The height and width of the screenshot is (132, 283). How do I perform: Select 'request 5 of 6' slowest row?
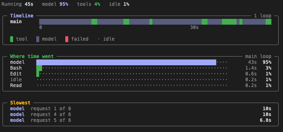click(141, 120)
